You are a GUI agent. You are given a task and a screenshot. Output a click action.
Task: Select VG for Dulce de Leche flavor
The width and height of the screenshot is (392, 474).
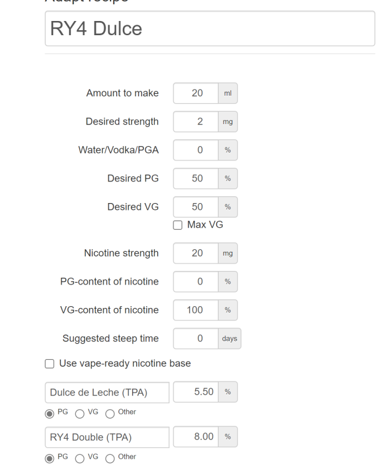[x=80, y=414]
